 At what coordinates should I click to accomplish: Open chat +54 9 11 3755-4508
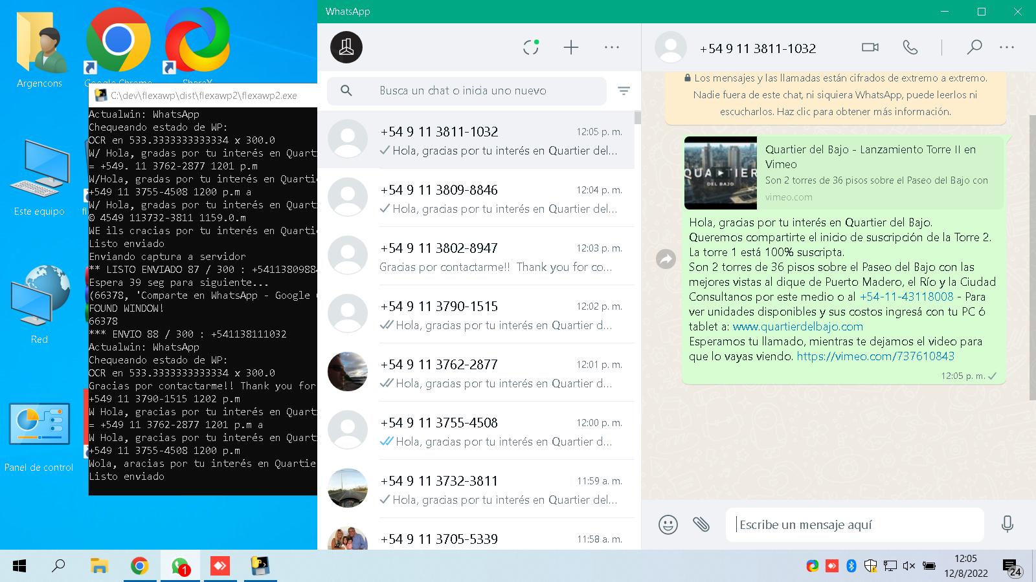476,431
